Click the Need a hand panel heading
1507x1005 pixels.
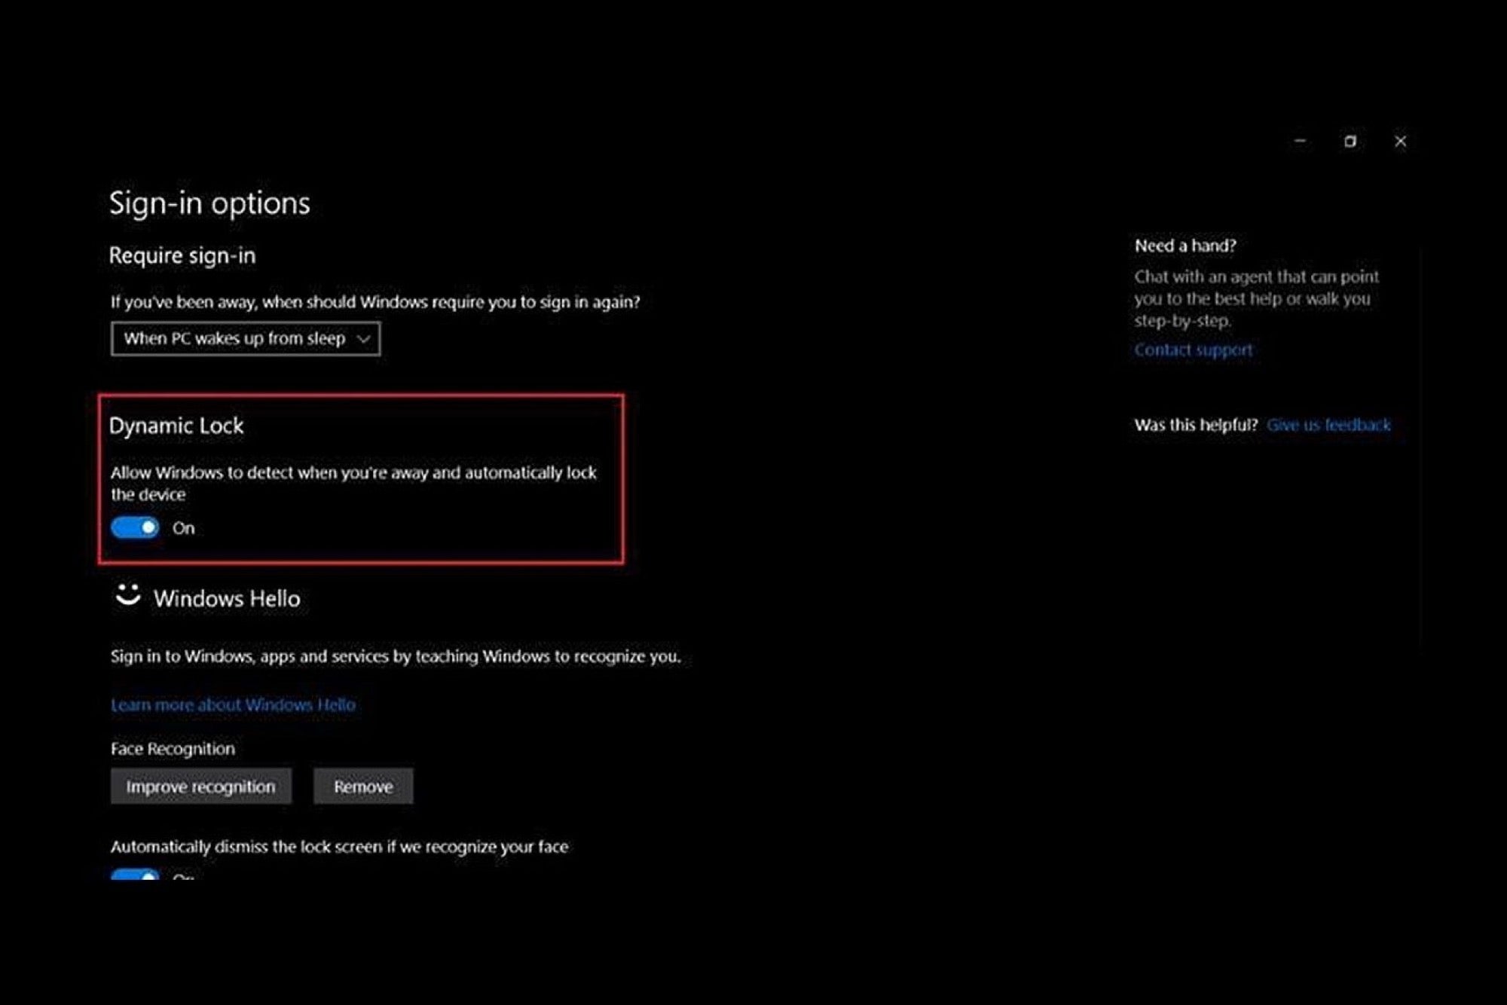click(x=1185, y=245)
